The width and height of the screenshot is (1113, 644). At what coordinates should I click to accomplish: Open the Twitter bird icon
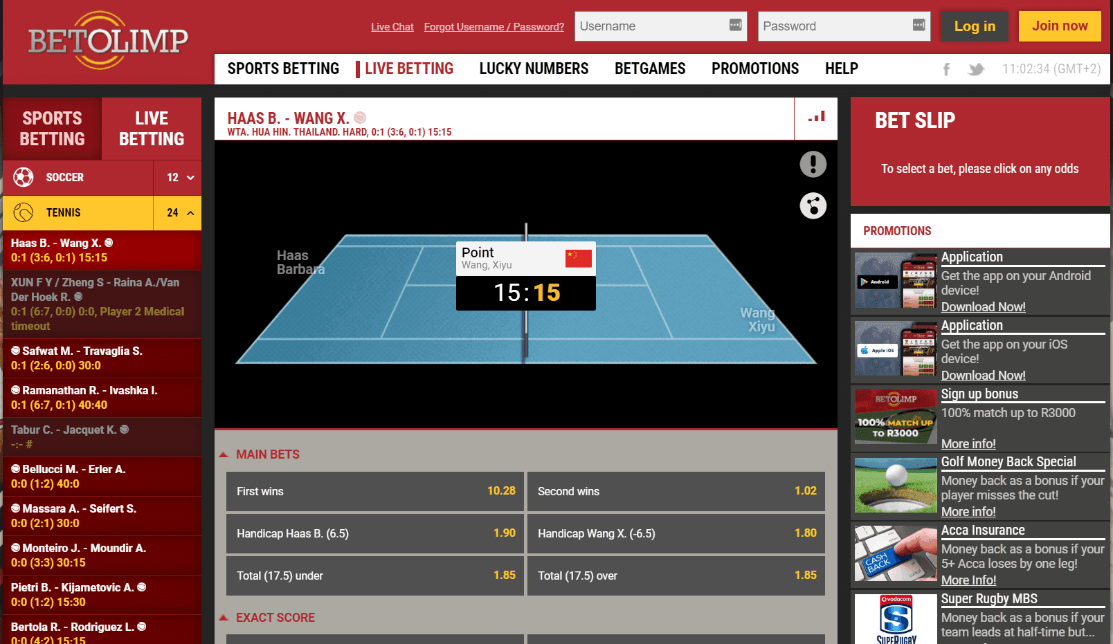click(976, 69)
